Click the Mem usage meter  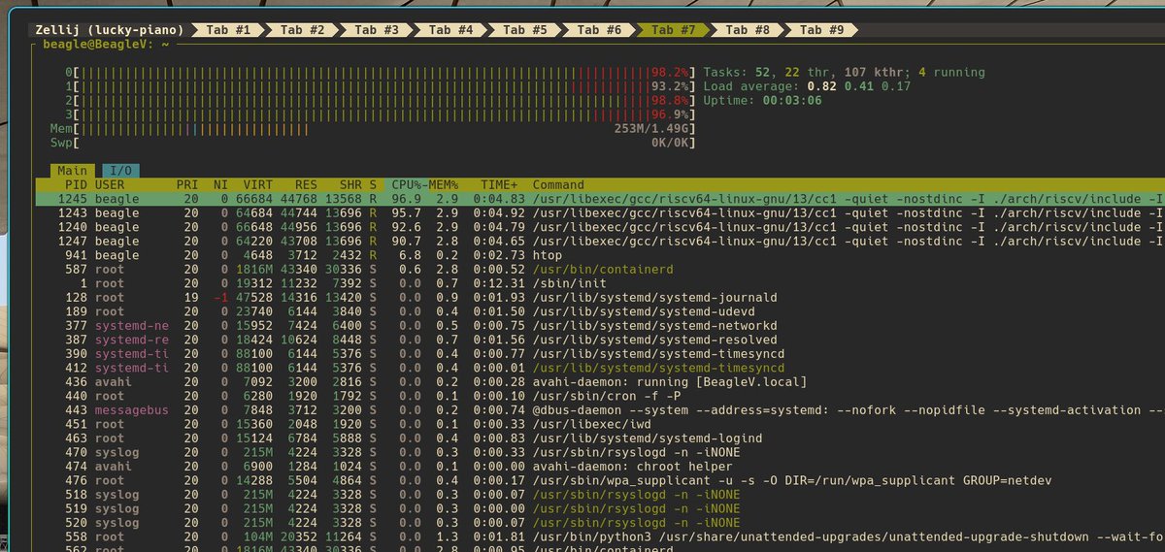374,128
